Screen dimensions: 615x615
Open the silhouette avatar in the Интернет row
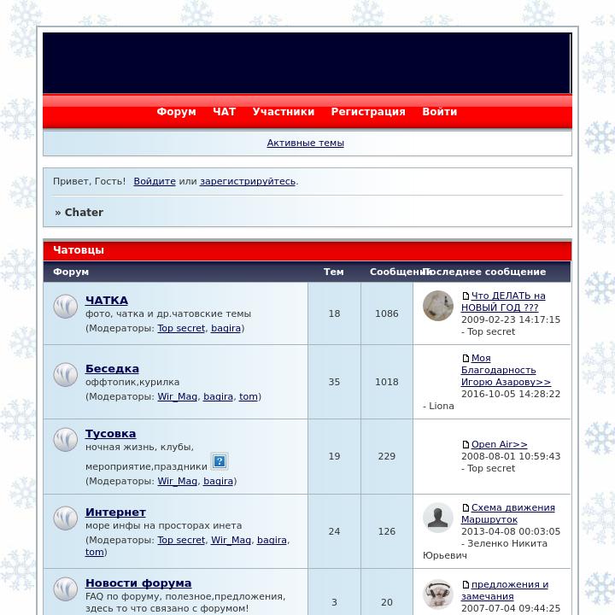[x=438, y=518]
